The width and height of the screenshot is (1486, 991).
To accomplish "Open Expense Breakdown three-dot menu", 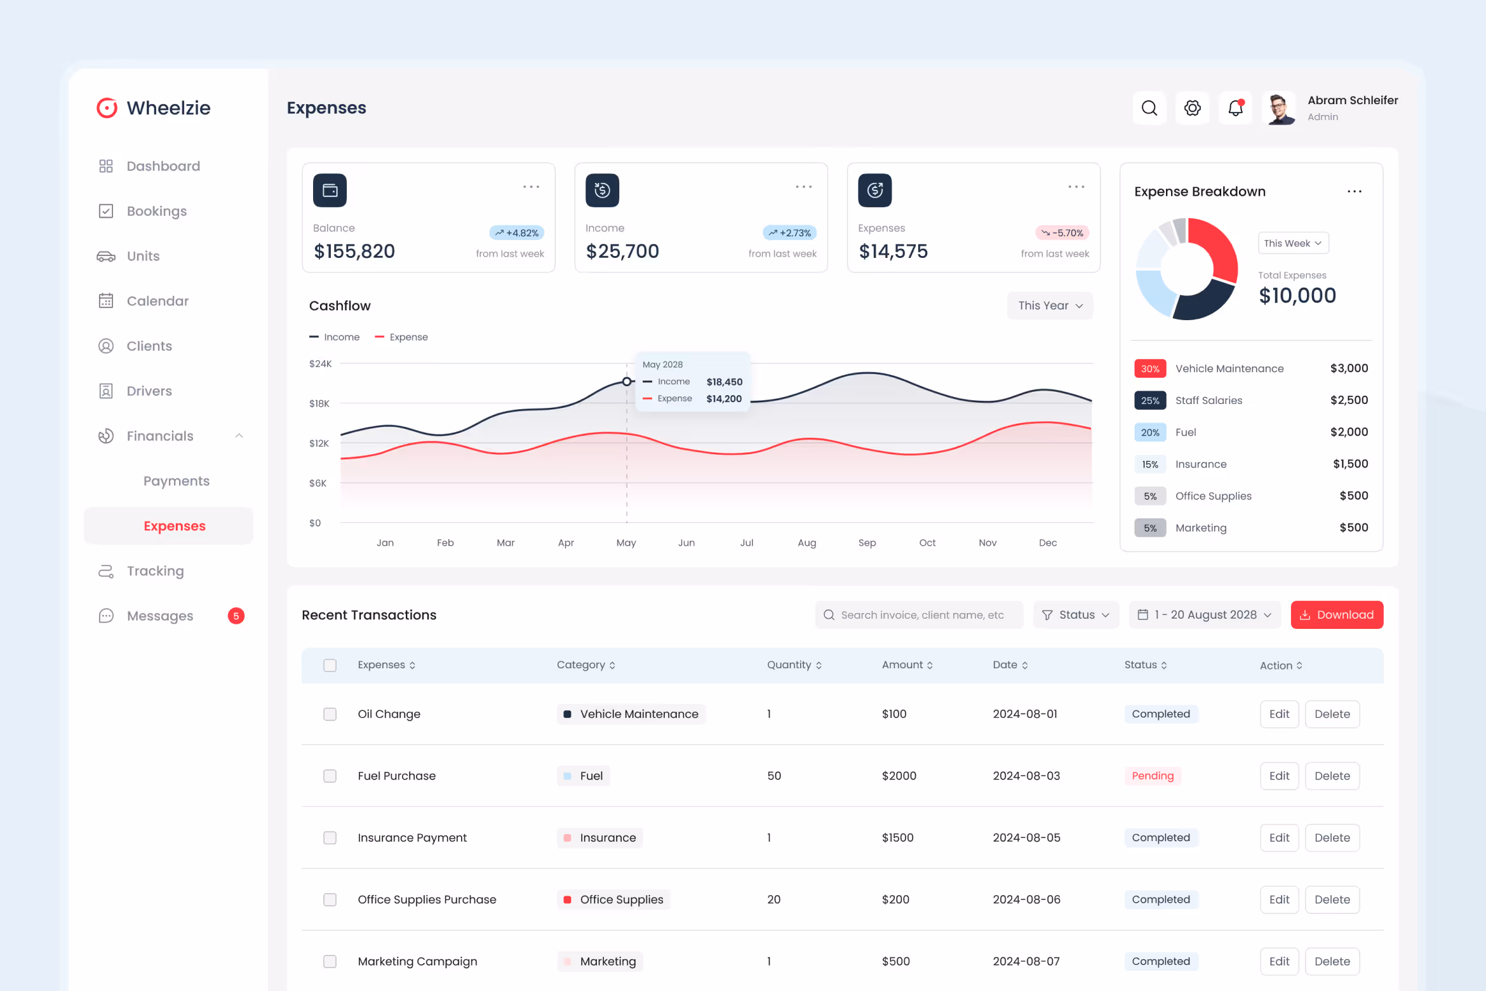I will click(1354, 191).
